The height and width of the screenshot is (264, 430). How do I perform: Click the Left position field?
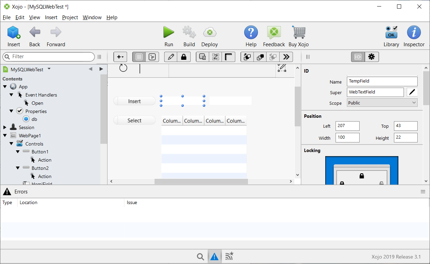348,126
